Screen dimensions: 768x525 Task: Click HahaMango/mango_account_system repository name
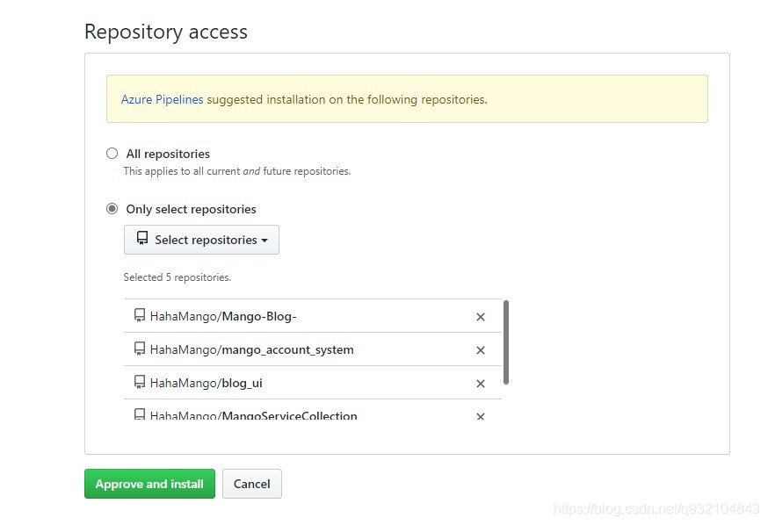coord(252,349)
